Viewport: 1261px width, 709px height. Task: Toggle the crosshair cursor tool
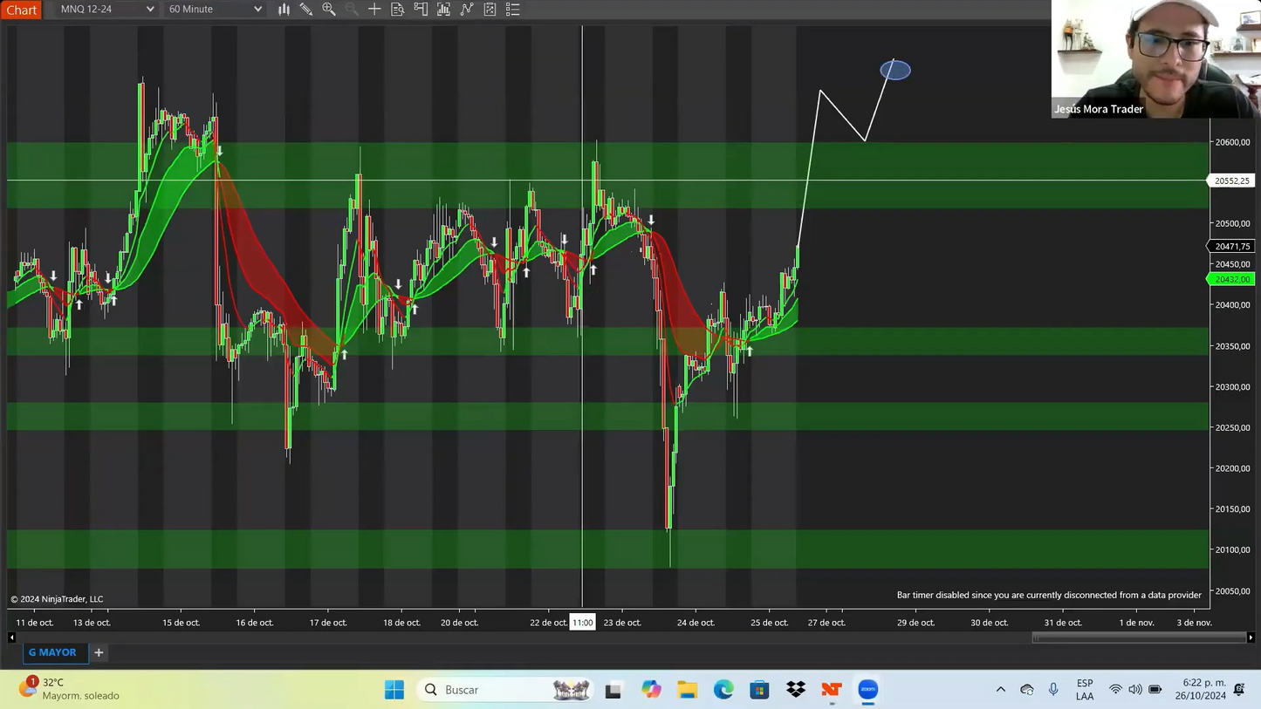[x=374, y=10]
